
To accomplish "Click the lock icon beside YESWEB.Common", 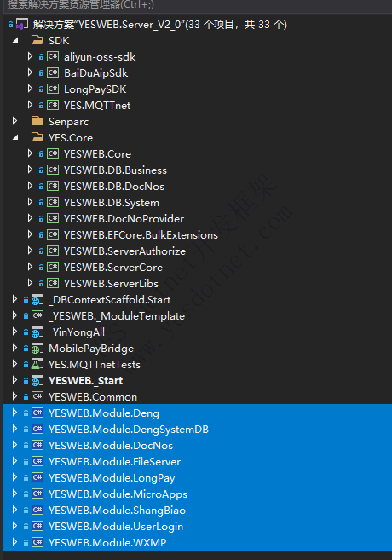I will (26, 397).
